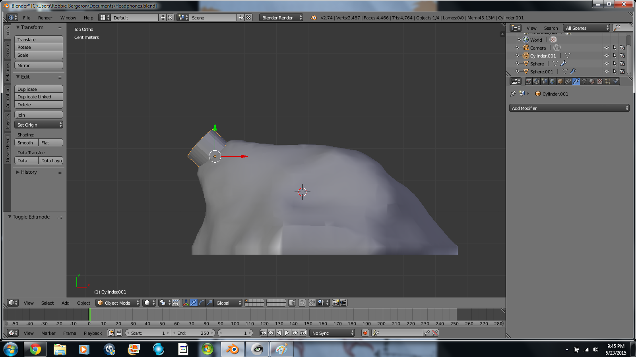The width and height of the screenshot is (636, 357).
Task: Toggle selectability arrow for Sphere
Action: 615,63
